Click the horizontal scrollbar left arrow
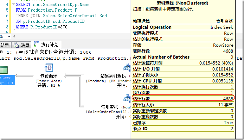The image size is (244, 140). click(14, 36)
